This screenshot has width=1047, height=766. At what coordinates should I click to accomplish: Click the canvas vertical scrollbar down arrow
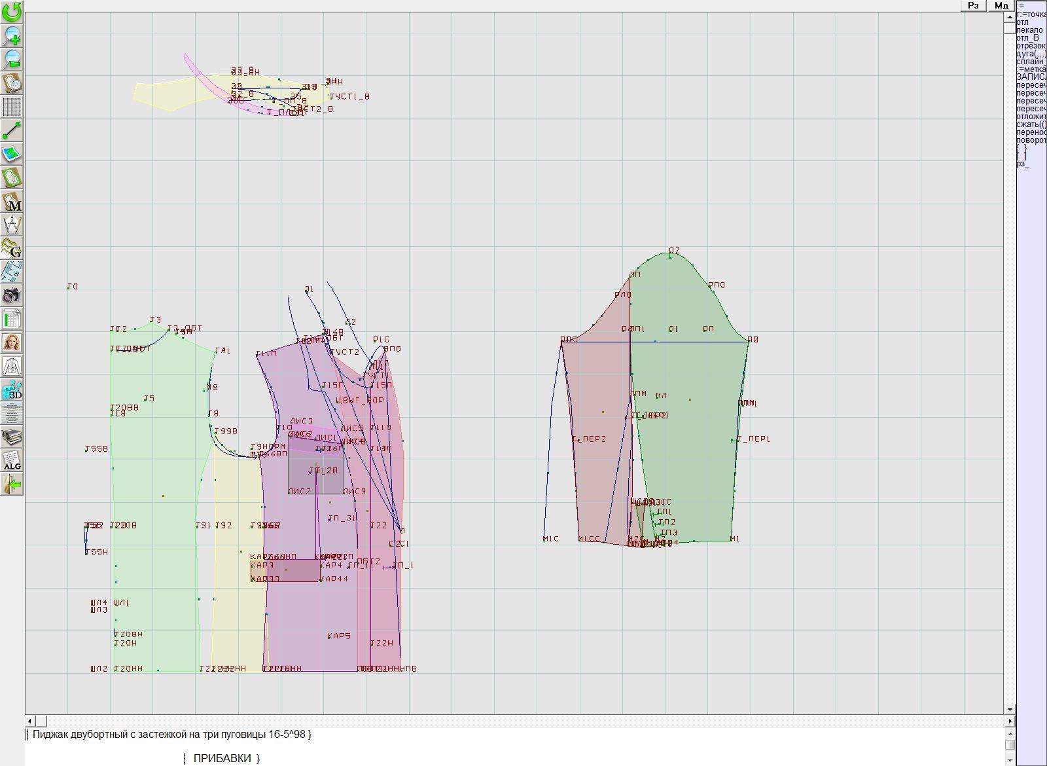pyautogui.click(x=1010, y=709)
